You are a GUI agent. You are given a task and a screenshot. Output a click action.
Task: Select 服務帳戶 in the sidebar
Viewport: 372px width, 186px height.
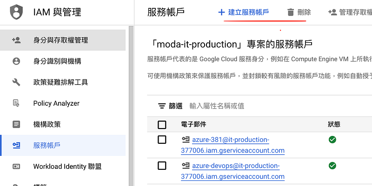click(x=63, y=145)
